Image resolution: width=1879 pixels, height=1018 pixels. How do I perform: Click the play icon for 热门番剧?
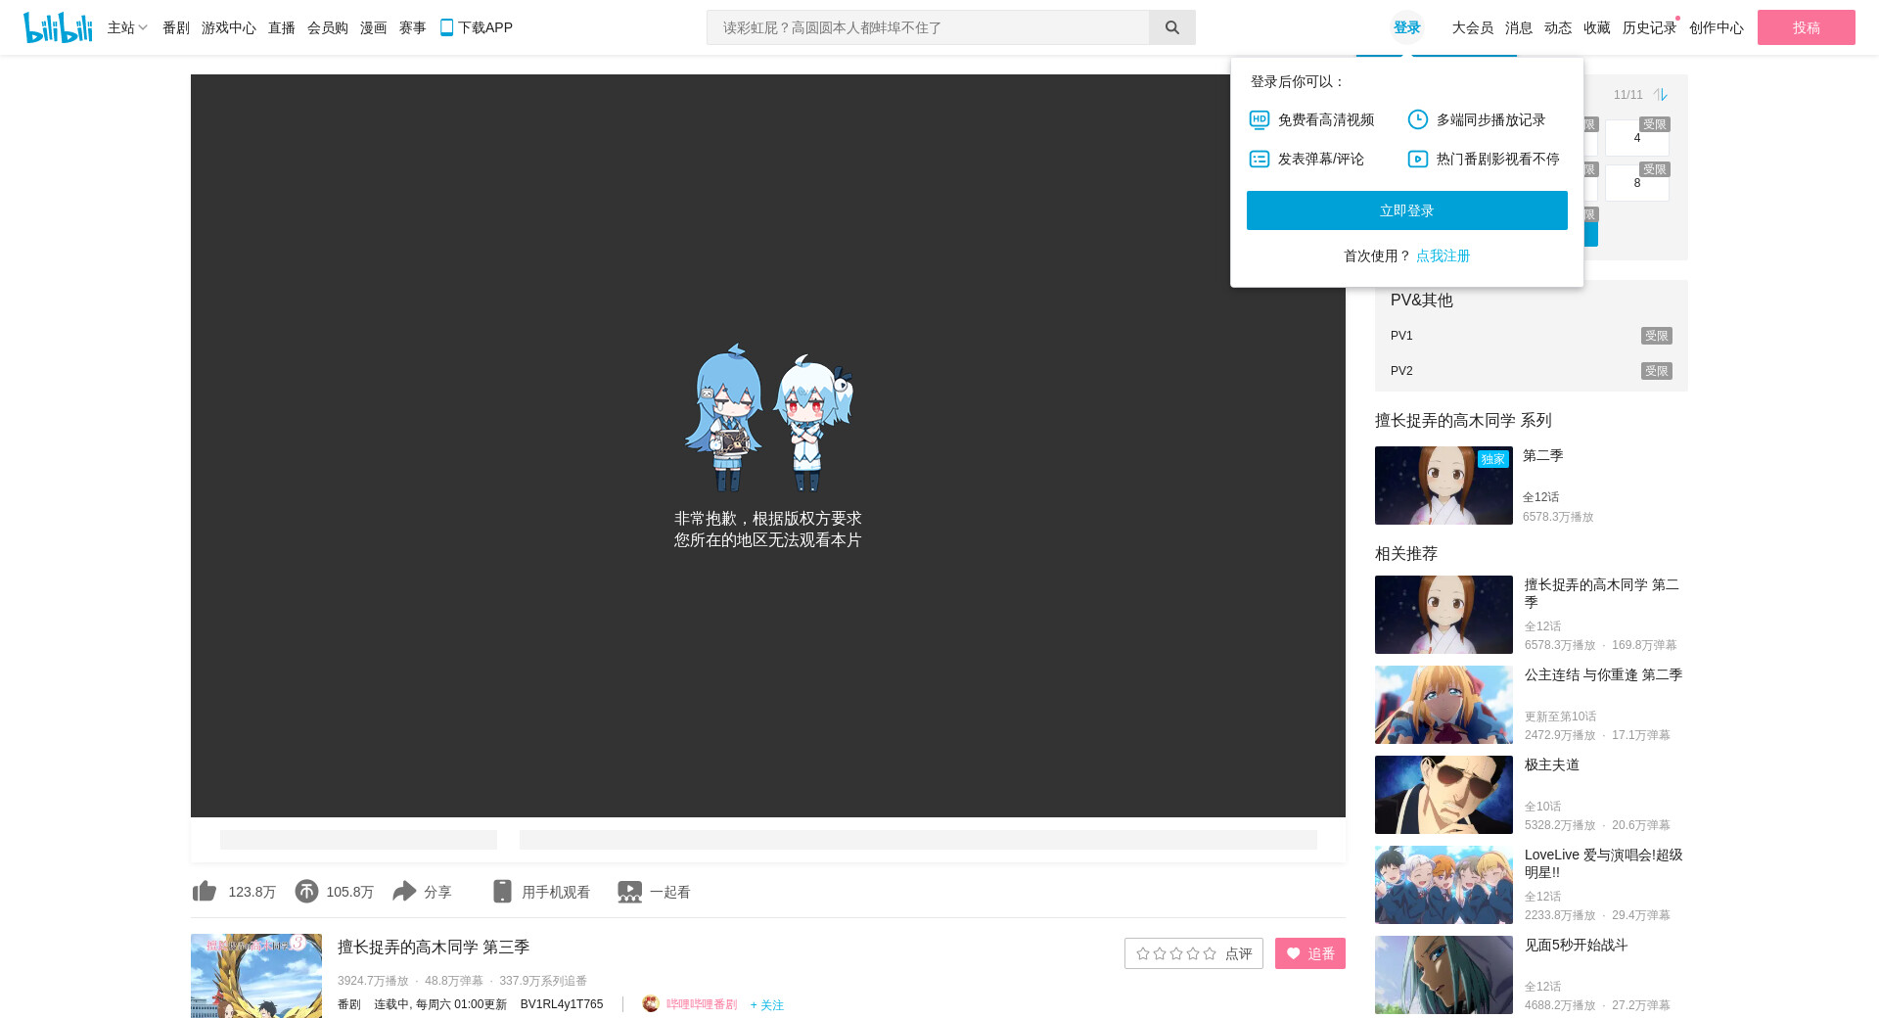coord(1418,159)
